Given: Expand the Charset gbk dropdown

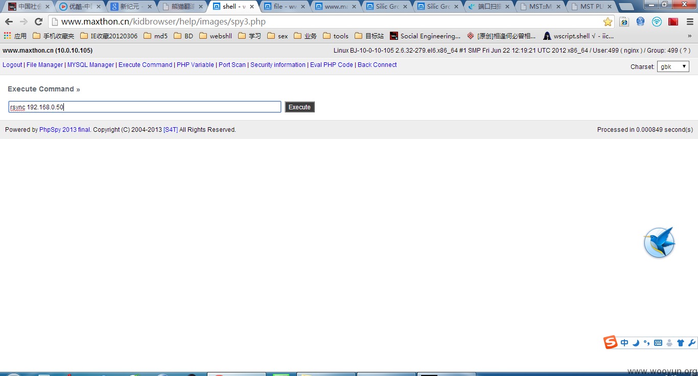Looking at the screenshot, I should tap(673, 66).
